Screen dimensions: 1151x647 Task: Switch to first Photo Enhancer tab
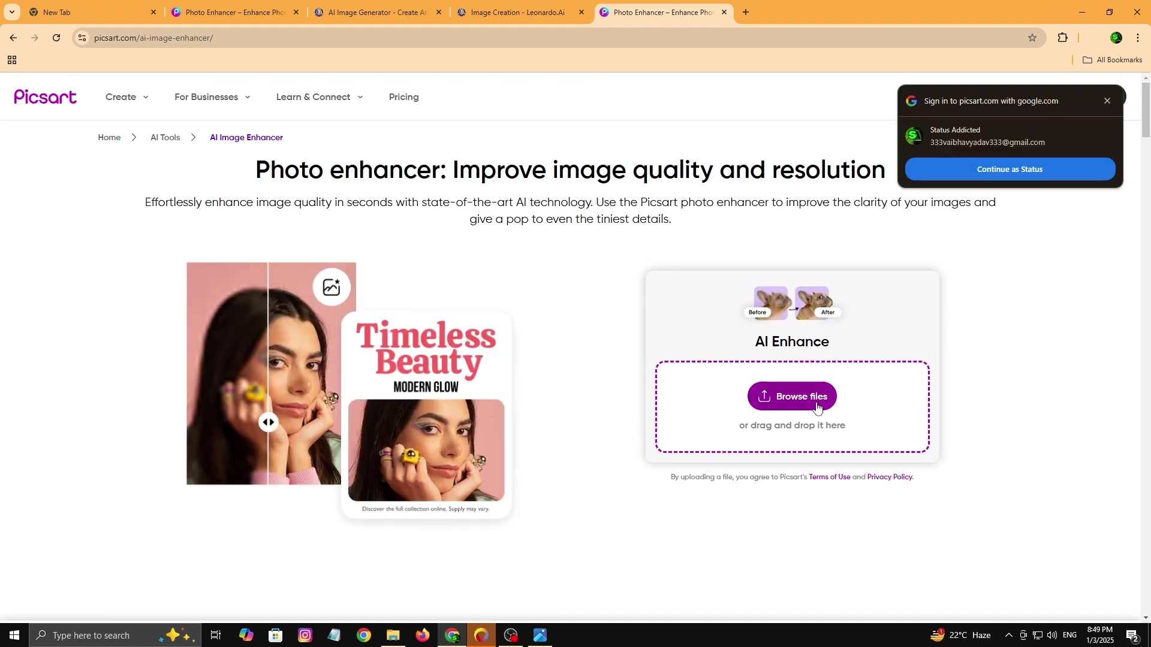coord(234,12)
